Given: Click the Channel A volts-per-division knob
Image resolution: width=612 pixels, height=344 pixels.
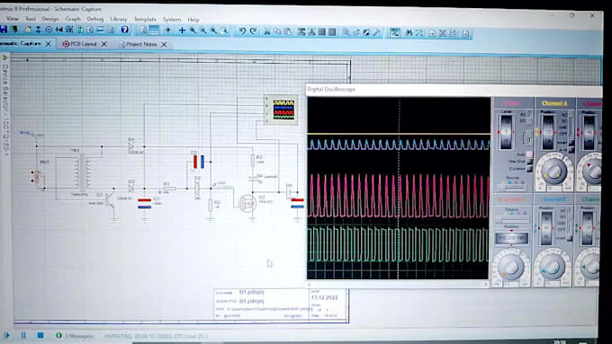Looking at the screenshot, I should click(x=553, y=171).
